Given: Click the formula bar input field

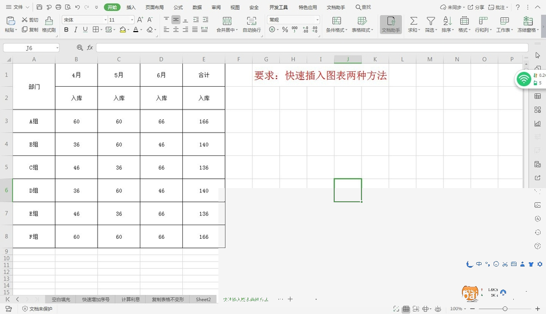Looking at the screenshot, I should tap(312, 47).
